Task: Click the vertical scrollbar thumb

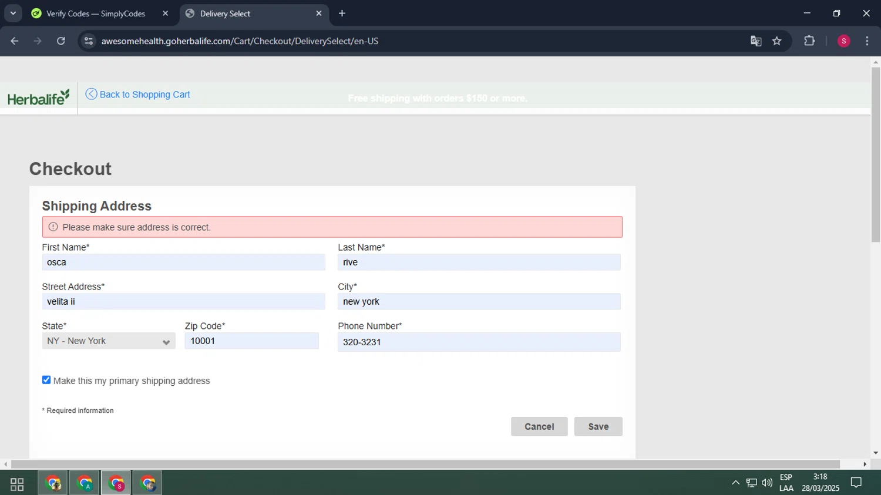Action: point(876,154)
